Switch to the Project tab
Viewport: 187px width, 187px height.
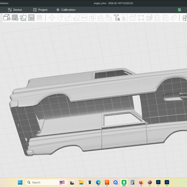point(40,10)
